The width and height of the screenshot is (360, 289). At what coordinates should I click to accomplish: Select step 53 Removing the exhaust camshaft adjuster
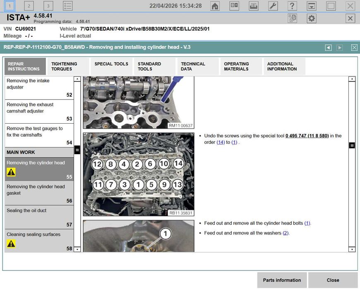pyautogui.click(x=39, y=112)
